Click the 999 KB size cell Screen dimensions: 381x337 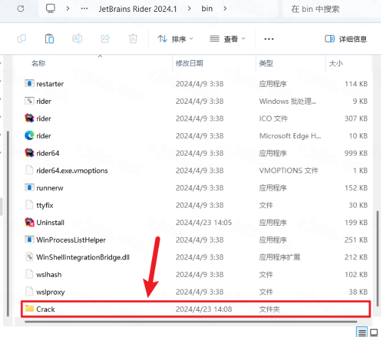tap(356, 153)
